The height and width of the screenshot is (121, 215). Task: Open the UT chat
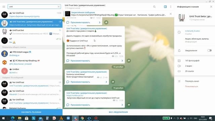pos(31,40)
